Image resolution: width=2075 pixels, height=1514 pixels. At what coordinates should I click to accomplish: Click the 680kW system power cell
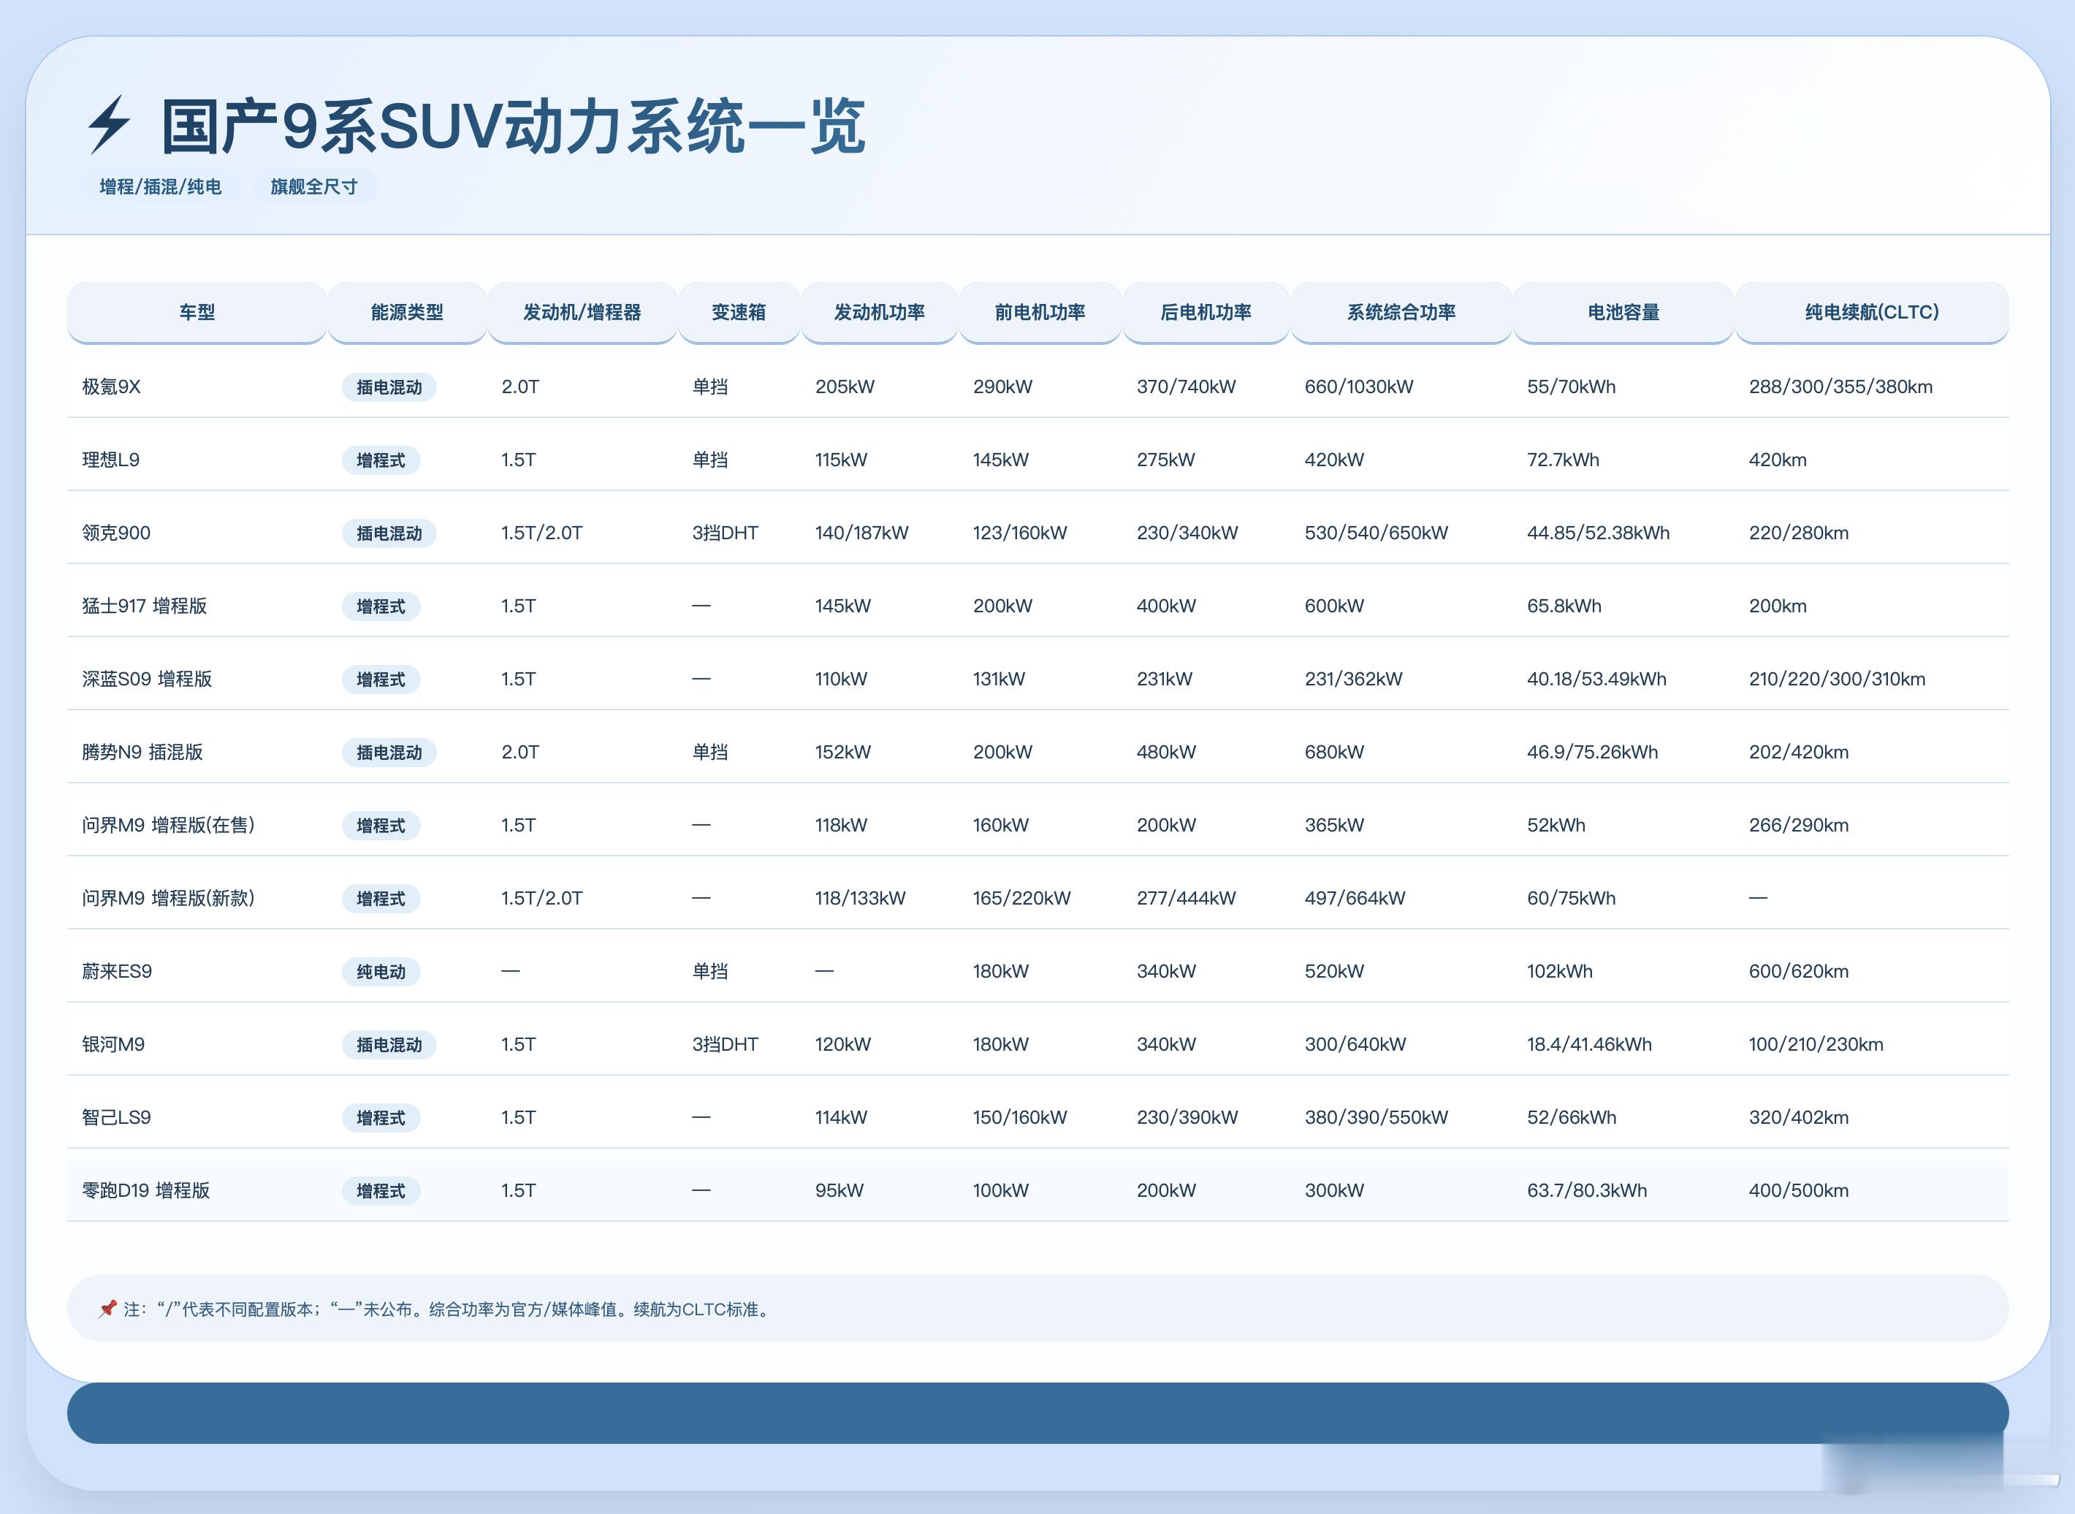coord(1334,753)
